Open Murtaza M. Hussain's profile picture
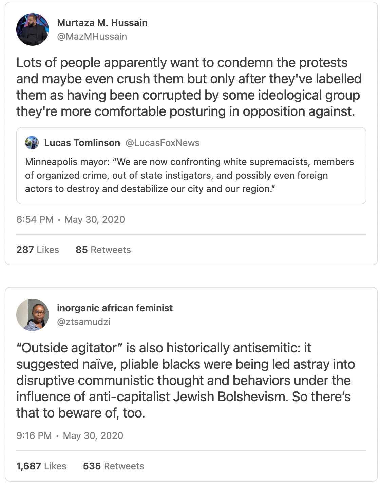380x488 pixels. [x=33, y=29]
